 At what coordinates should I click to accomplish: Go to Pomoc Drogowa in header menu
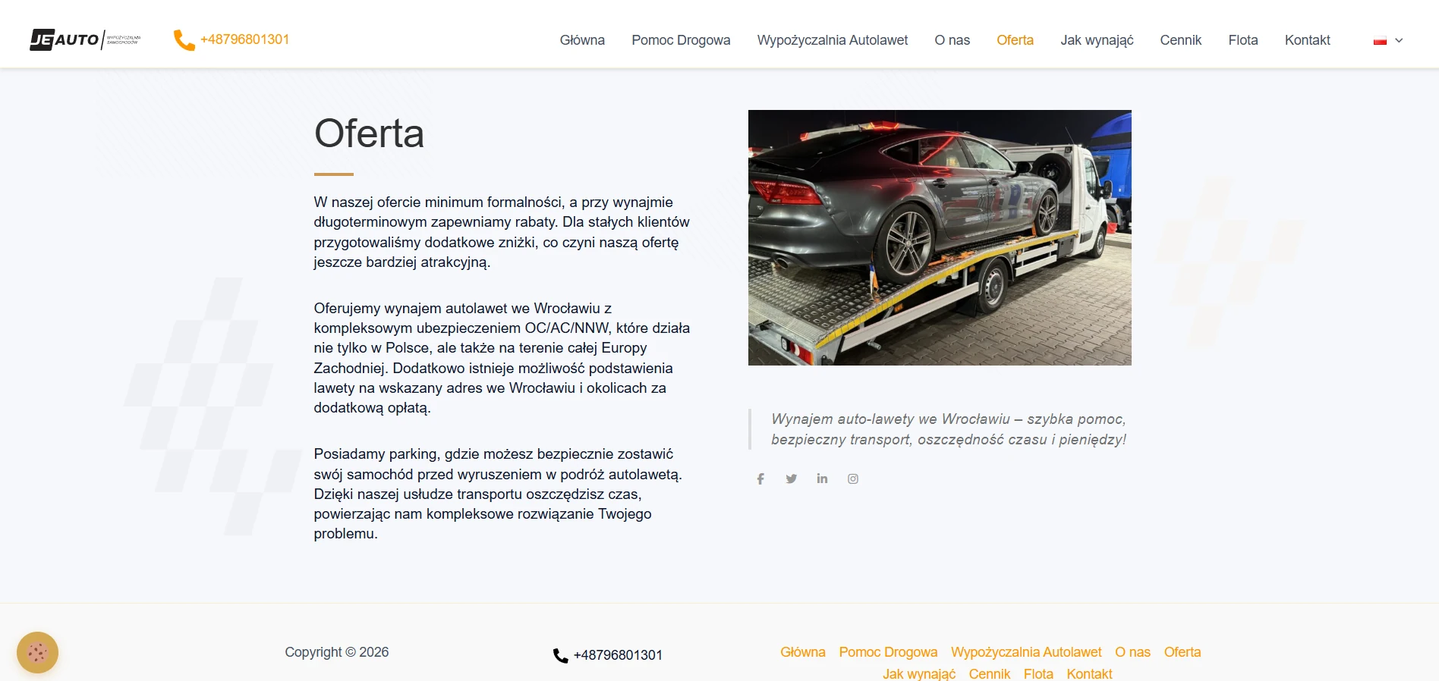click(x=681, y=40)
